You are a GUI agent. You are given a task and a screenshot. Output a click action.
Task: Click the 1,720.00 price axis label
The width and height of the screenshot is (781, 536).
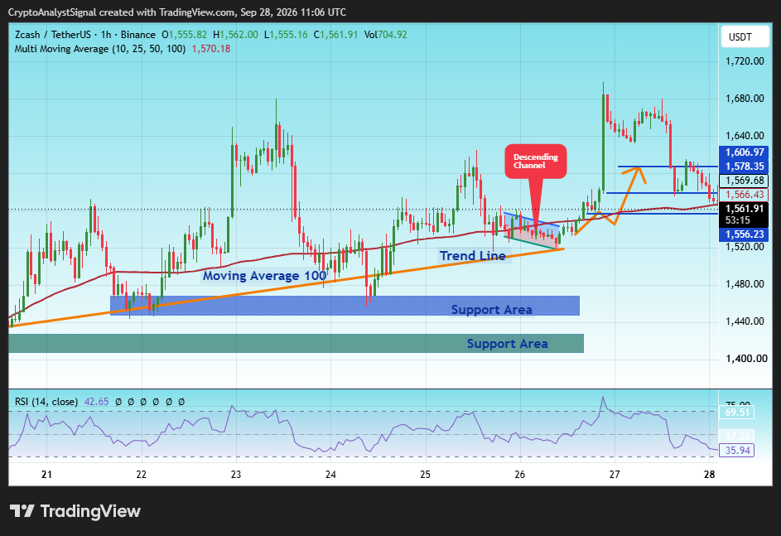pos(745,61)
